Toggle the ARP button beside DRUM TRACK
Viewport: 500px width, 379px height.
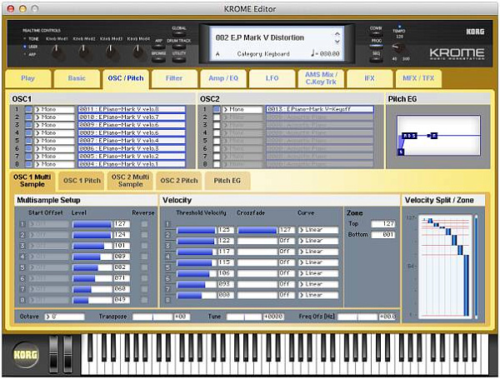[x=159, y=46]
